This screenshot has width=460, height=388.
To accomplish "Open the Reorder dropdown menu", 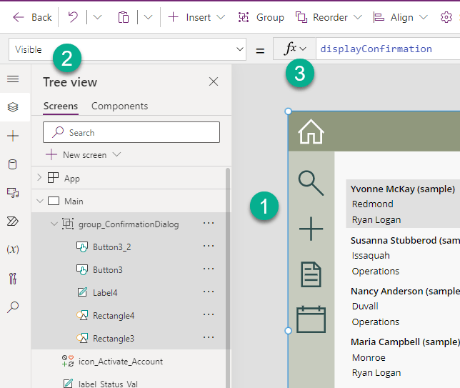I will click(329, 17).
